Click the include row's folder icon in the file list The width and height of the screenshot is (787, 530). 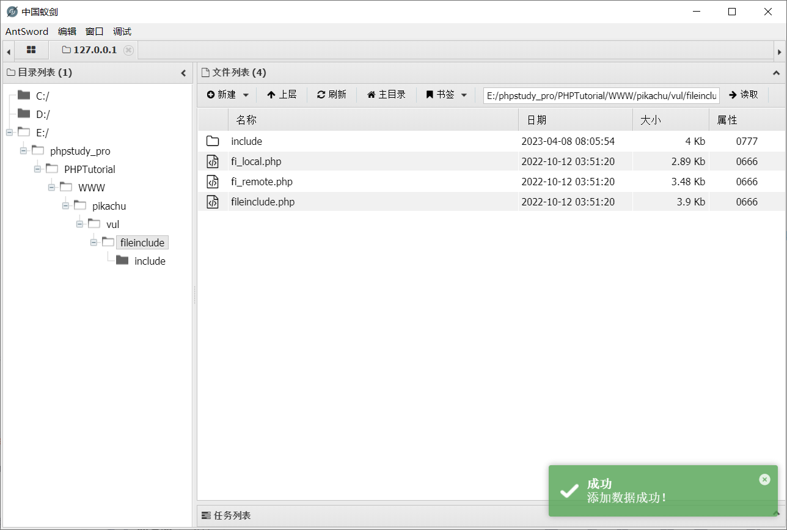coord(213,141)
